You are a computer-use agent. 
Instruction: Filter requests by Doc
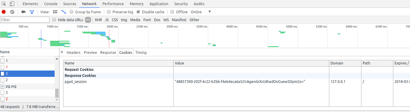point(157,20)
